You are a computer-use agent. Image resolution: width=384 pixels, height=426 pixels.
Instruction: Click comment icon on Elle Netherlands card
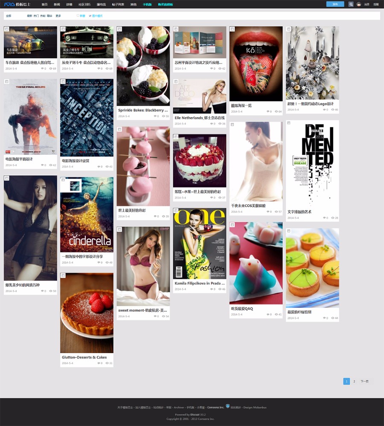click(x=212, y=124)
